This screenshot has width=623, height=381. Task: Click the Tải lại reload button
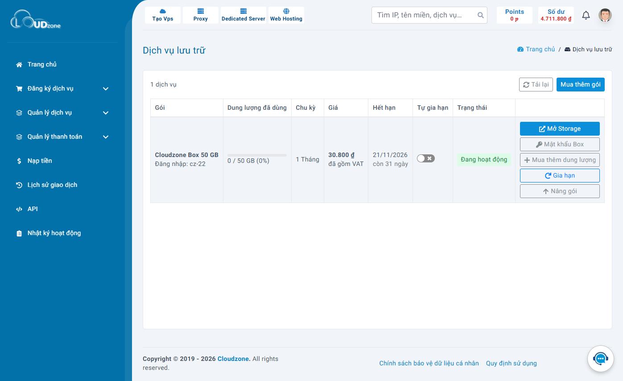coord(536,84)
